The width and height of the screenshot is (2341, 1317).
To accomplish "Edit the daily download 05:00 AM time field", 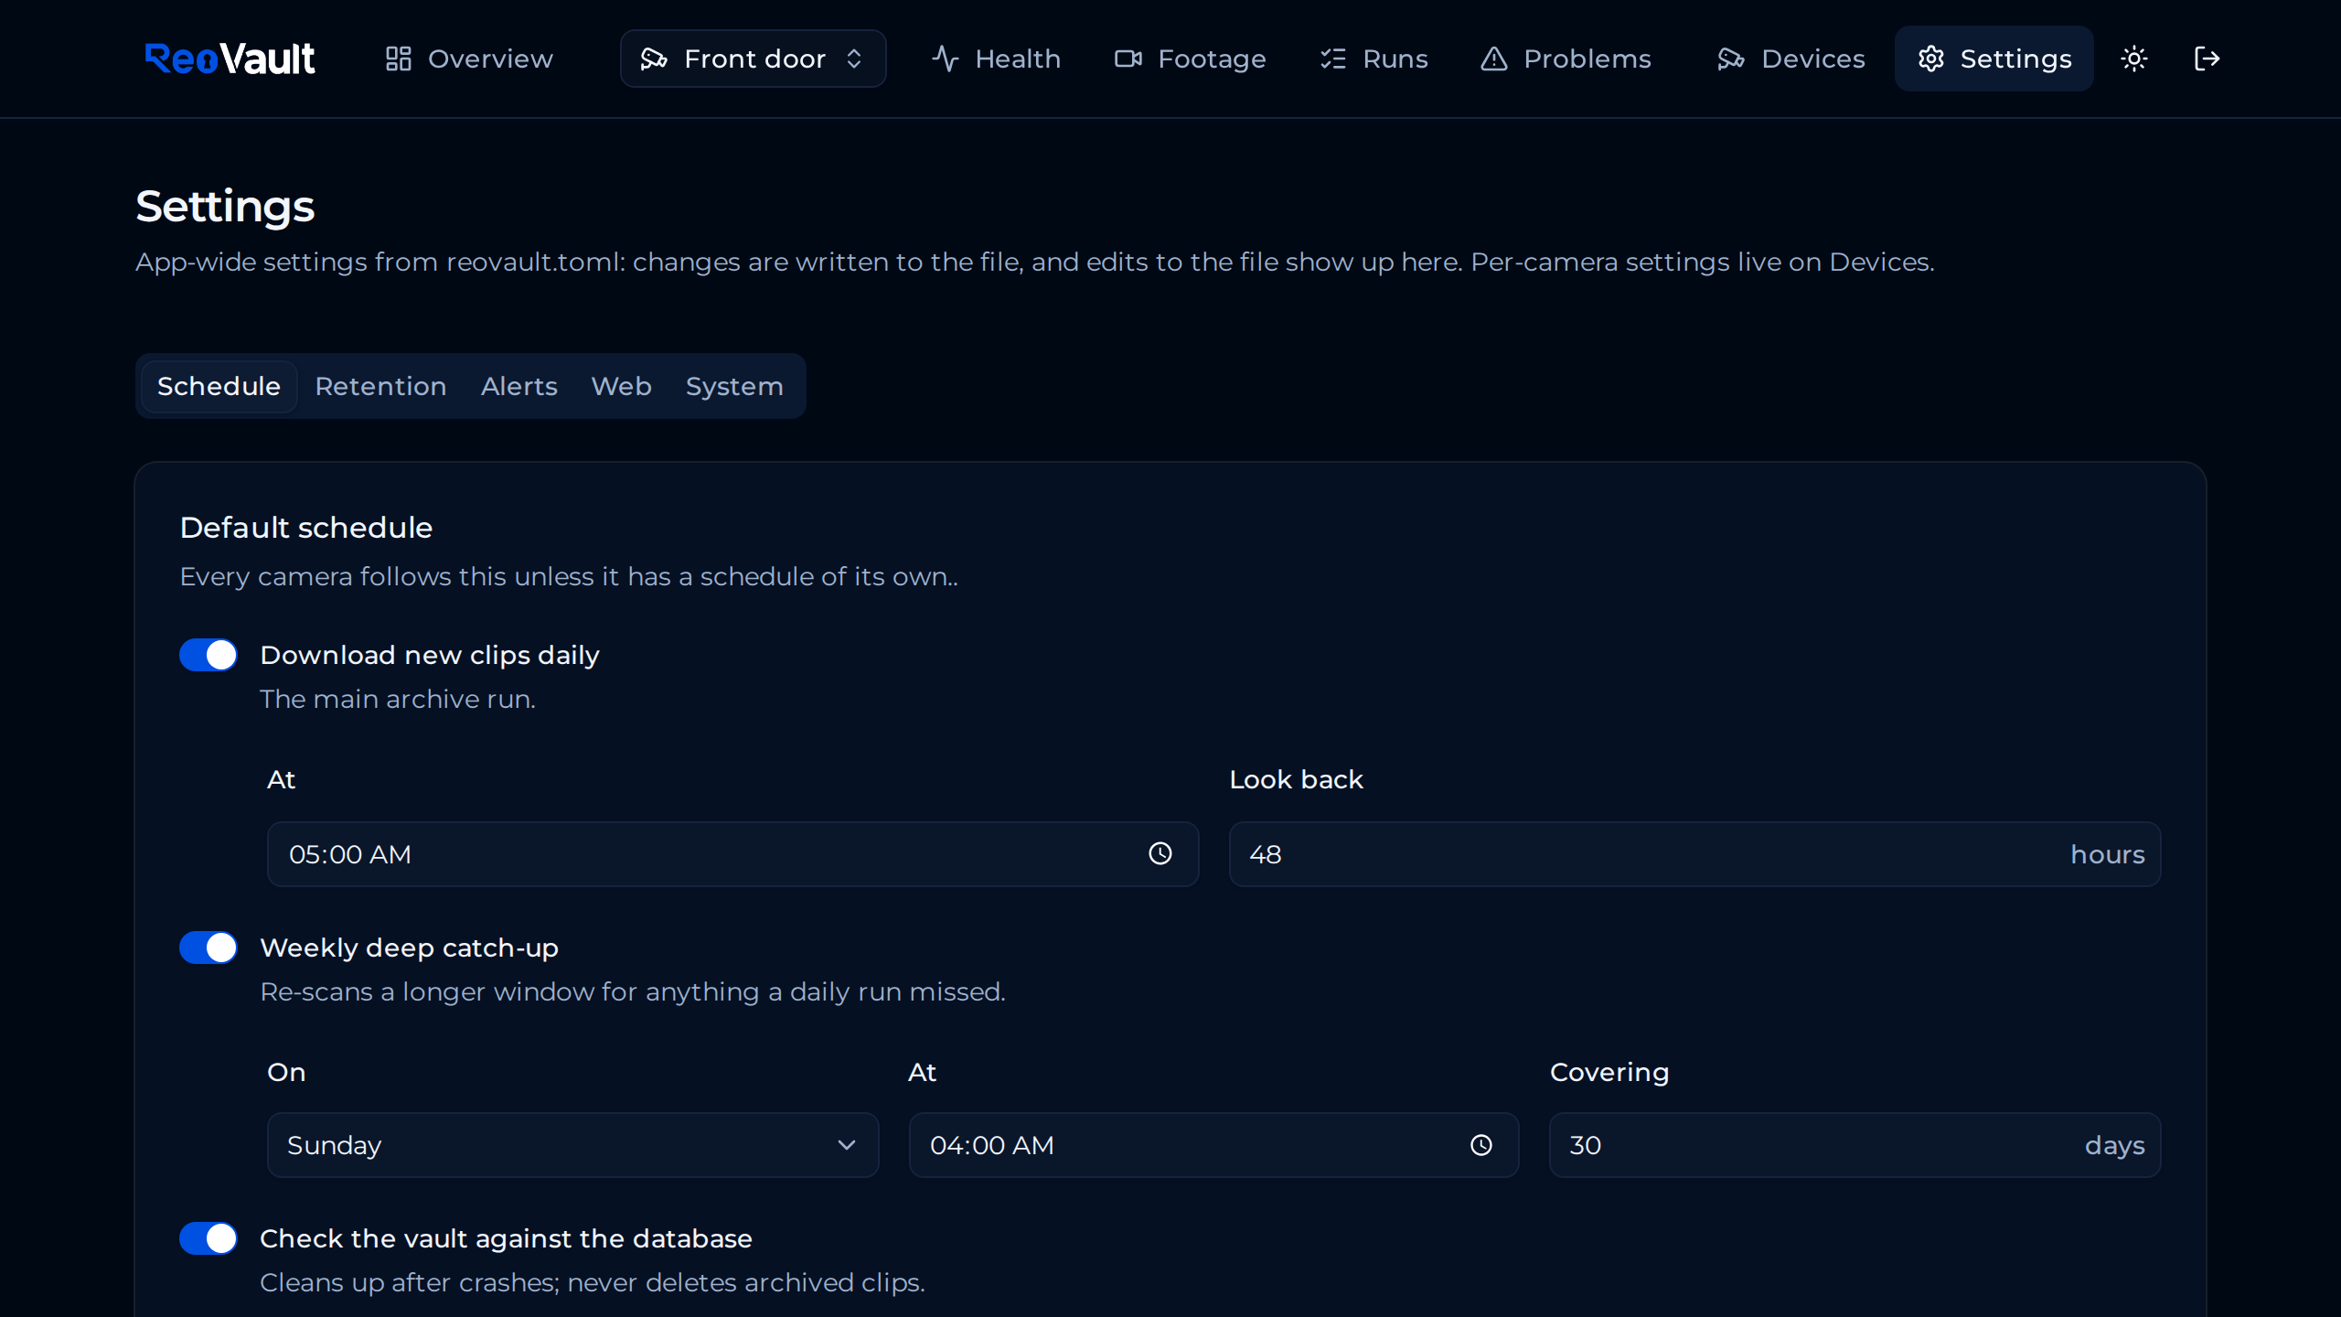I will (732, 854).
